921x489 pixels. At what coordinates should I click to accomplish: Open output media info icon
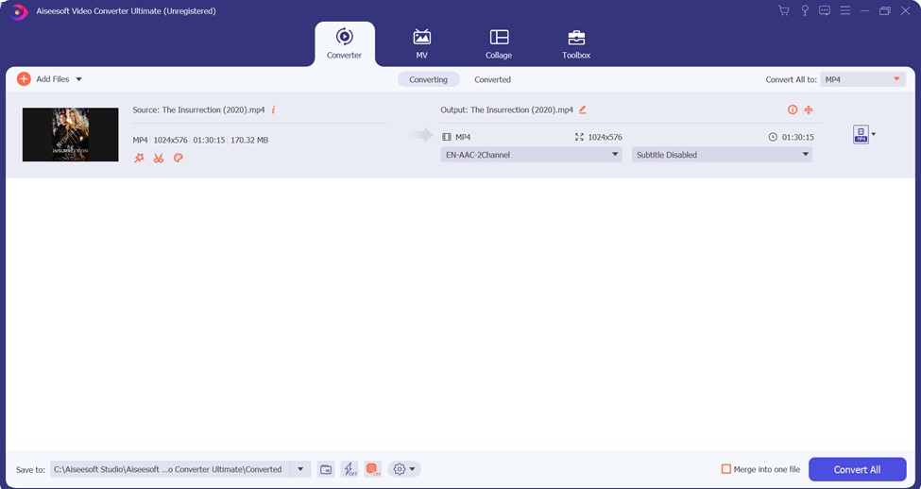pos(793,110)
